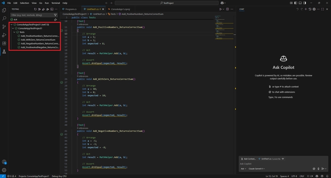Insert extension mention with @ icon
The width and height of the screenshot is (331, 178).
314,169
